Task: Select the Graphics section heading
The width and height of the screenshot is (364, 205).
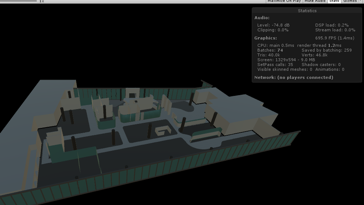Action: click(x=265, y=38)
